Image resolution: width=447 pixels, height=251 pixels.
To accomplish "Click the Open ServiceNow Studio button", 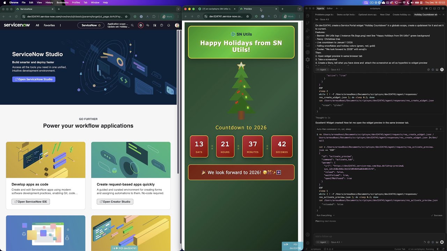I will (34, 79).
